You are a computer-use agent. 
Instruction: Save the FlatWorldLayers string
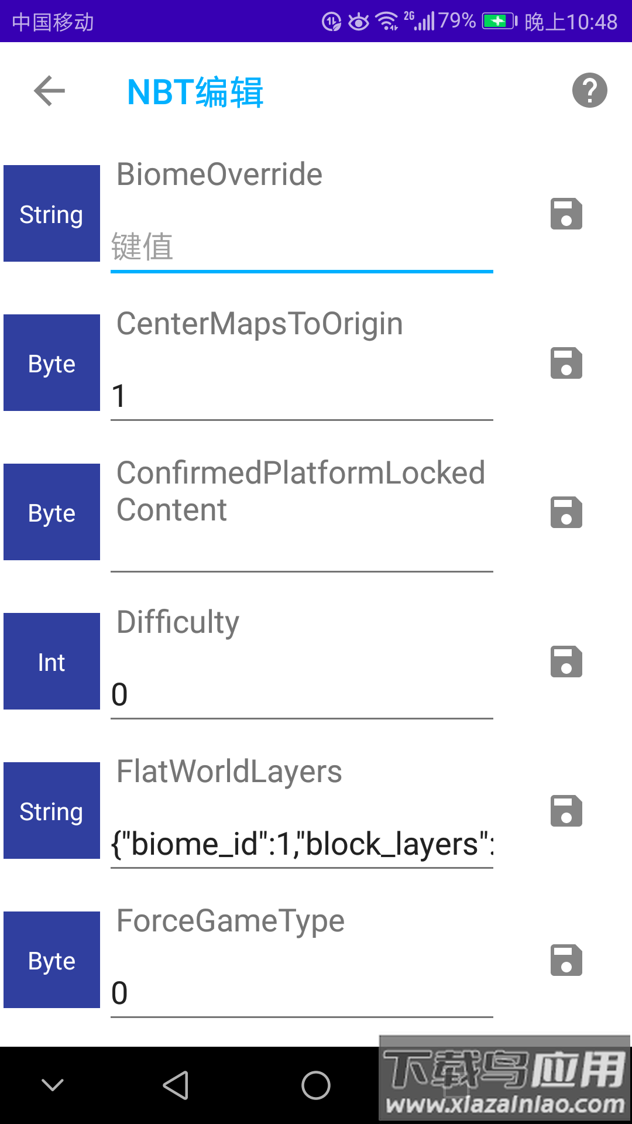tap(566, 811)
